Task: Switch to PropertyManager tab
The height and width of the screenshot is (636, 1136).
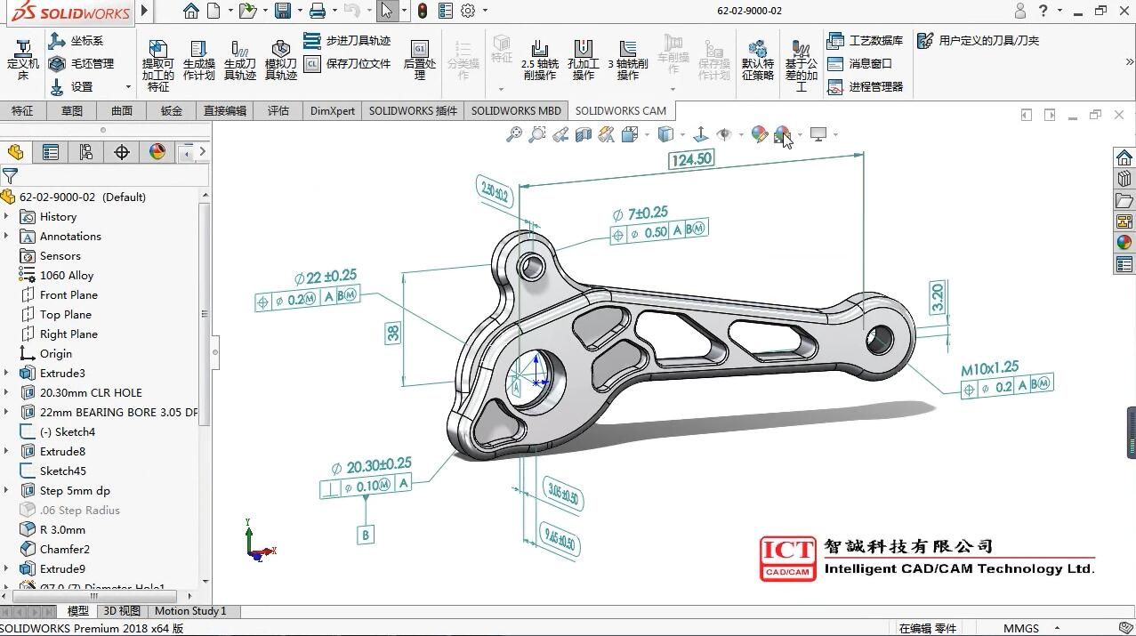Action: pyautogui.click(x=51, y=152)
